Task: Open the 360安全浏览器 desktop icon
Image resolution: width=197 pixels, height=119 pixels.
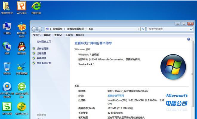Action: [x=21, y=90]
